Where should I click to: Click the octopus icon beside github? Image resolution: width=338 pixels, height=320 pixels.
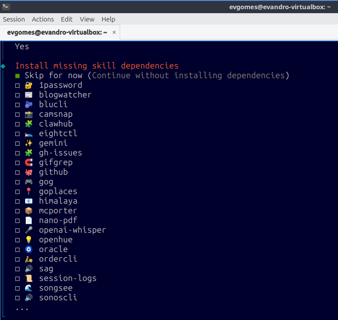pyautogui.click(x=28, y=172)
